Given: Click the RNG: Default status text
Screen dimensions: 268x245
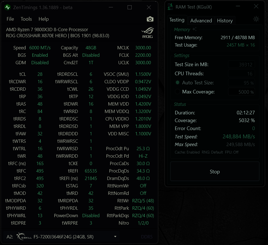Looking at the screenshot, I should click(212, 152).
